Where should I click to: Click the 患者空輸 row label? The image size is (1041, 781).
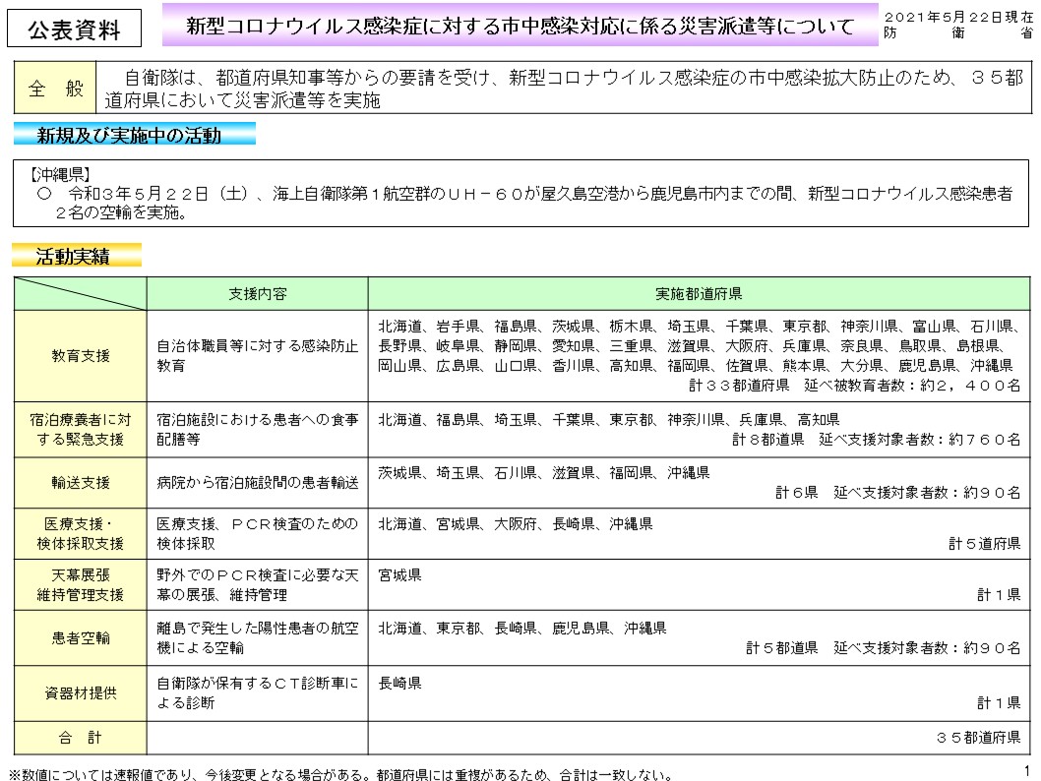point(80,637)
